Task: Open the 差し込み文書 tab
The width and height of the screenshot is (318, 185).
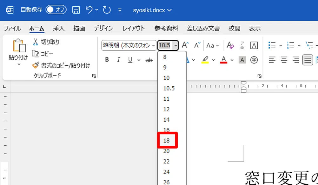Action: (203, 28)
